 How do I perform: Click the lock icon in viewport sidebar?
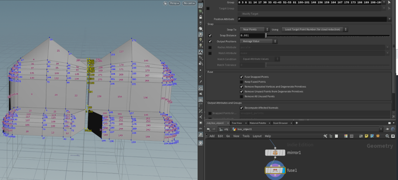(200, 17)
